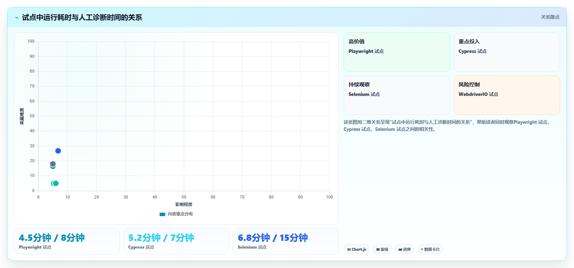Screen dimensions: 574x268
Task: Click the icon beside the panel title
Action: click(17, 18)
